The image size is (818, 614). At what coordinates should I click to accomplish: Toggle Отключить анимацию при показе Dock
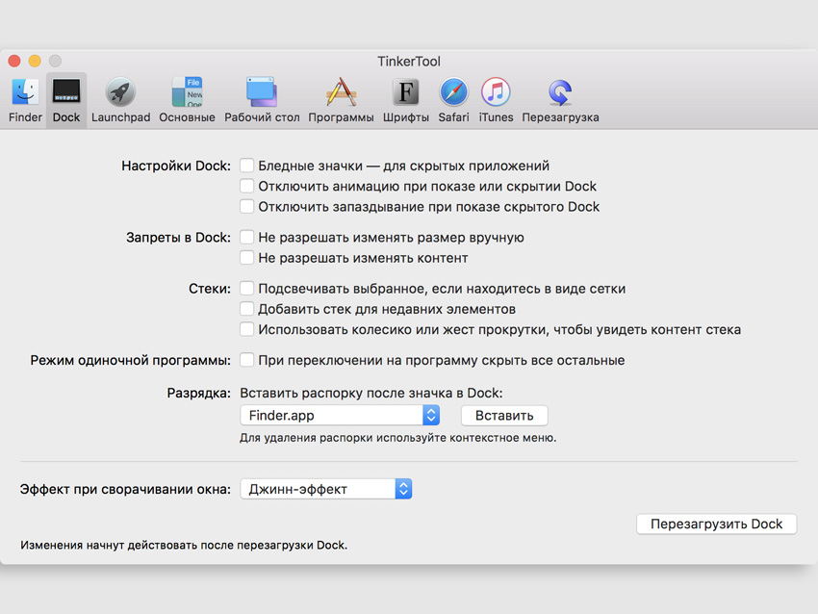tap(247, 186)
